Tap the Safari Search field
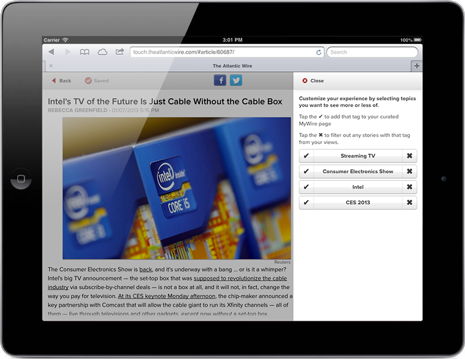Screen dimensions: 465x359 372,52
